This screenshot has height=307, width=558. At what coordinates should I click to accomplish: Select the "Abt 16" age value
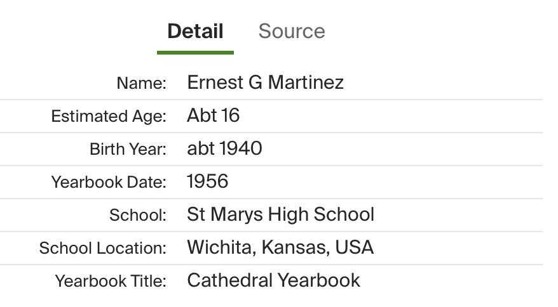213,115
